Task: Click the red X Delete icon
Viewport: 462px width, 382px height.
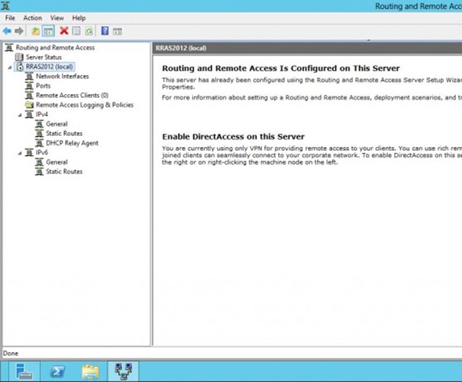Action: click(x=64, y=31)
